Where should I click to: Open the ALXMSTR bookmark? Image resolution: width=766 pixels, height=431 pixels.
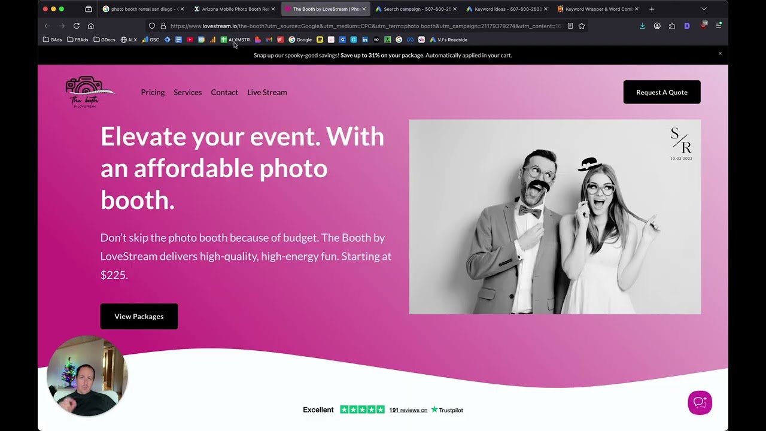click(x=235, y=40)
